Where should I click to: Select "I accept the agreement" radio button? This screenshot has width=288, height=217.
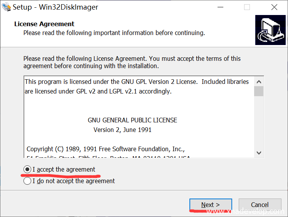[27, 169]
